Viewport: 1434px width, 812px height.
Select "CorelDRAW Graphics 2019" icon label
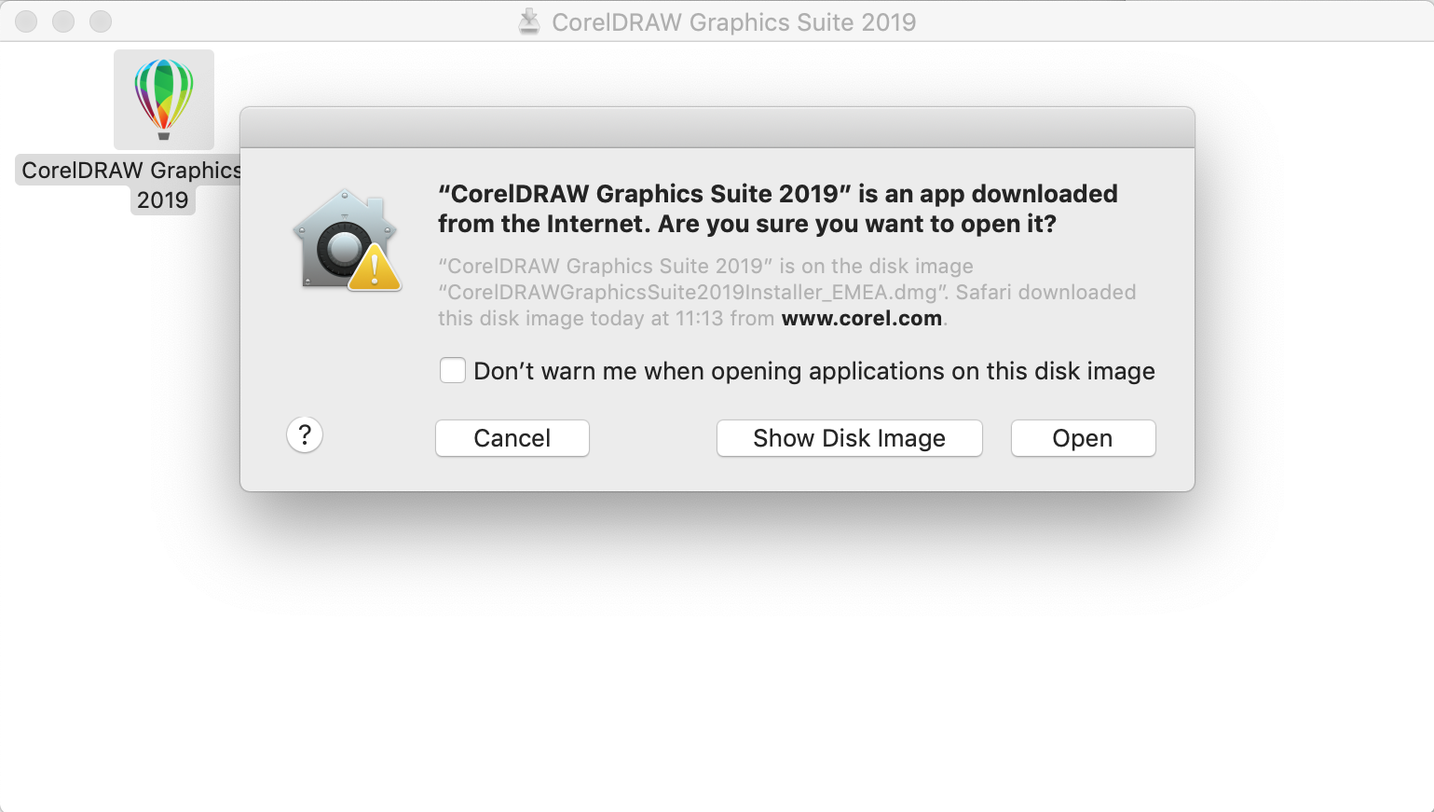point(130,185)
